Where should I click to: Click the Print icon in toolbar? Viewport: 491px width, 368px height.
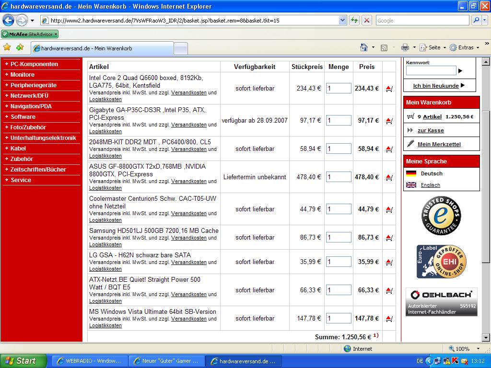405,47
